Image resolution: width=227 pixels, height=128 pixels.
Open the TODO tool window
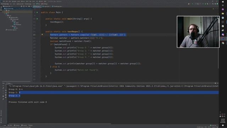click(10, 125)
